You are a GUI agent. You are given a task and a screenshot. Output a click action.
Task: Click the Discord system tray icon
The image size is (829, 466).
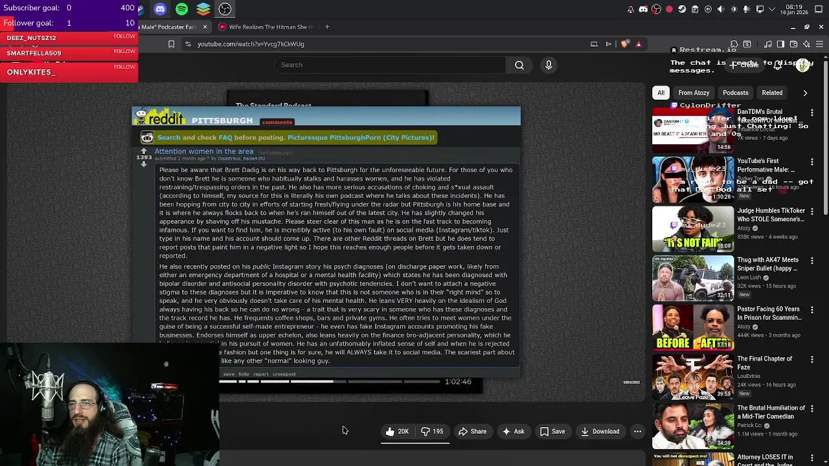pos(643,9)
